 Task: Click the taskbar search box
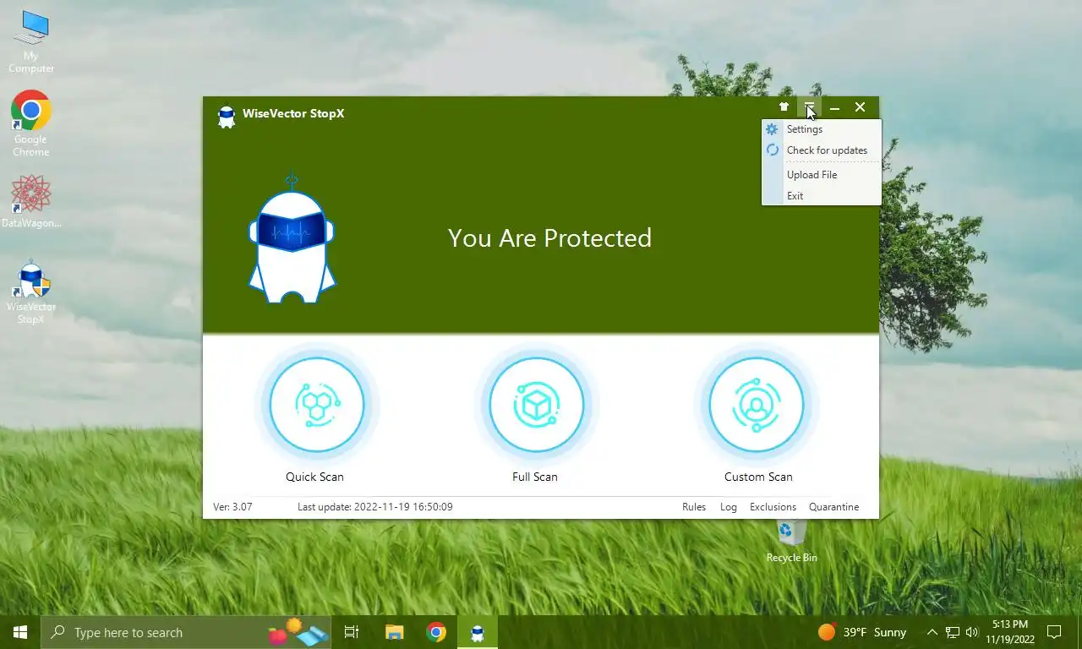188,632
